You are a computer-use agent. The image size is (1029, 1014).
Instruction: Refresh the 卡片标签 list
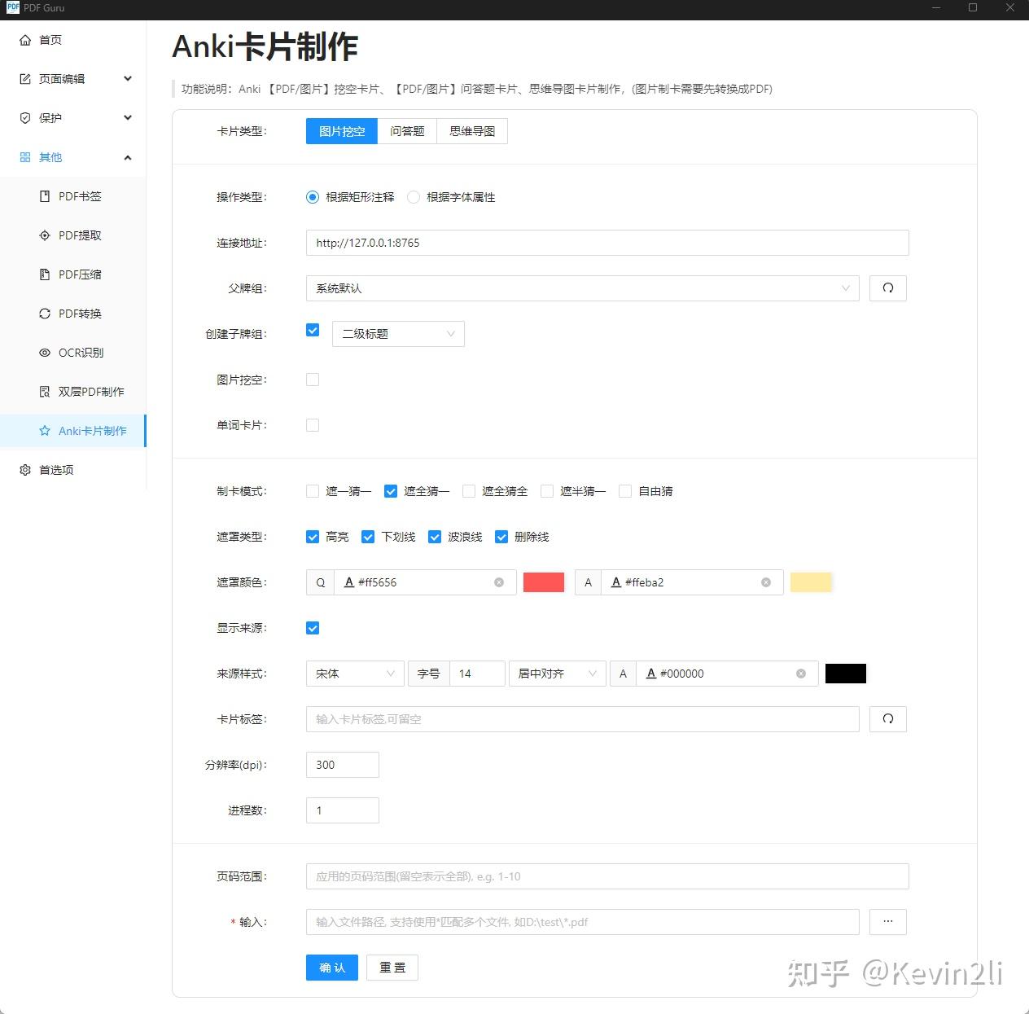pyautogui.click(x=887, y=719)
